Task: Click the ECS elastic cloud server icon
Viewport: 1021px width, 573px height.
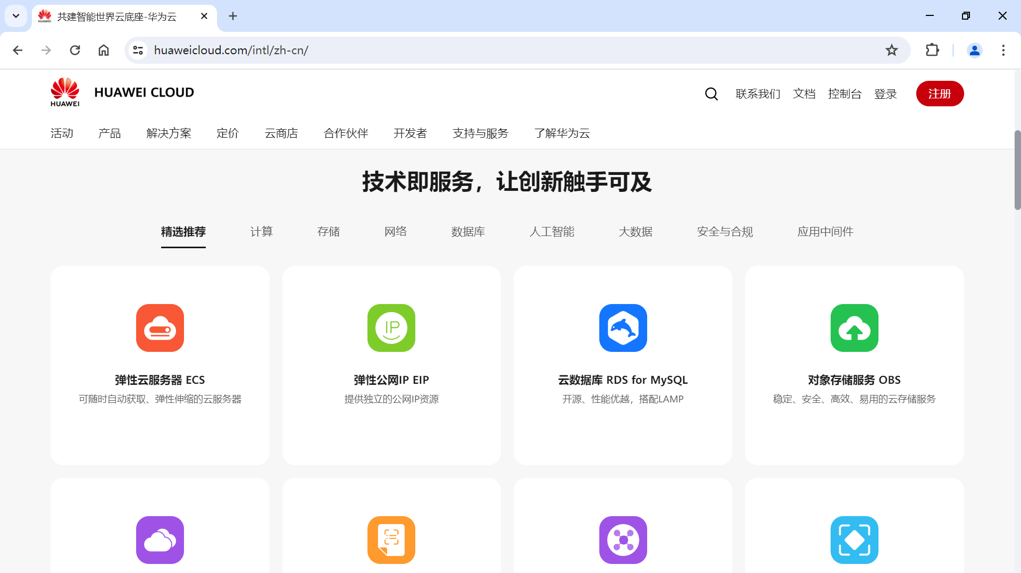Action: [x=160, y=328]
